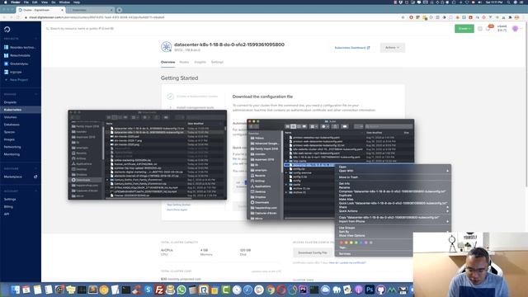Choose Rename in context menu
Screen dimensions: 528x297
(x=344, y=187)
